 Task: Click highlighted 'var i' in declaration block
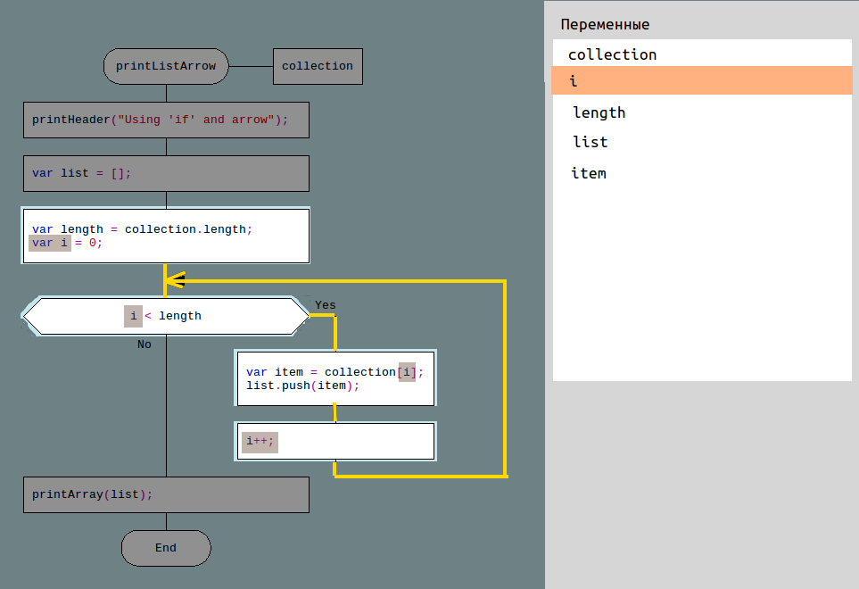[x=49, y=243]
